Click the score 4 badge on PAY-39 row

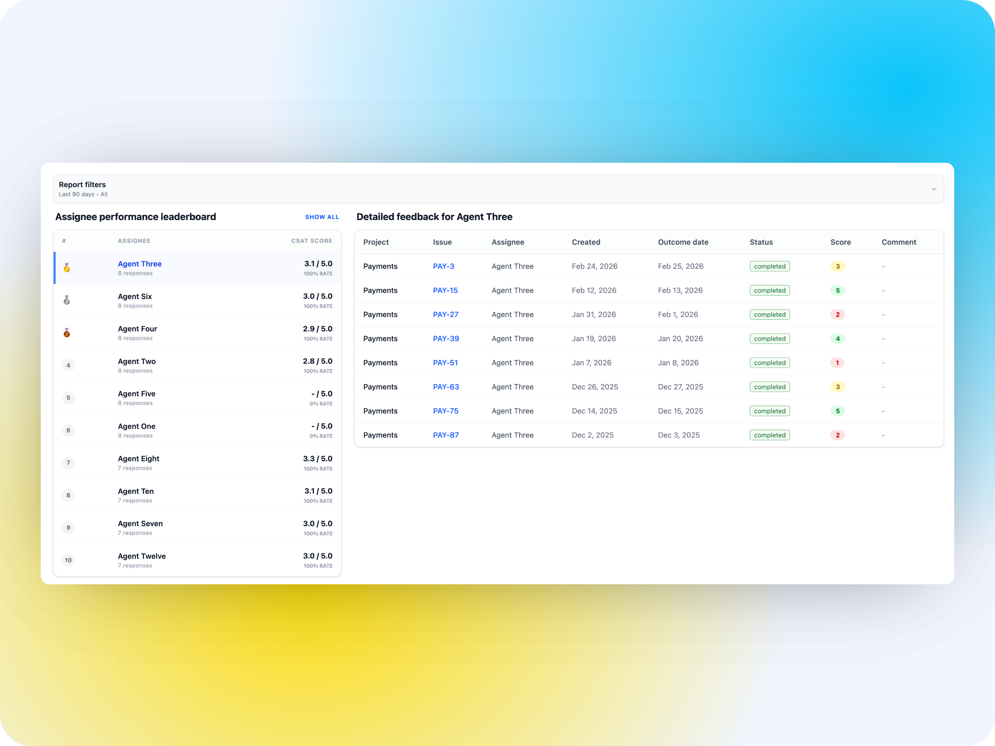coord(837,338)
